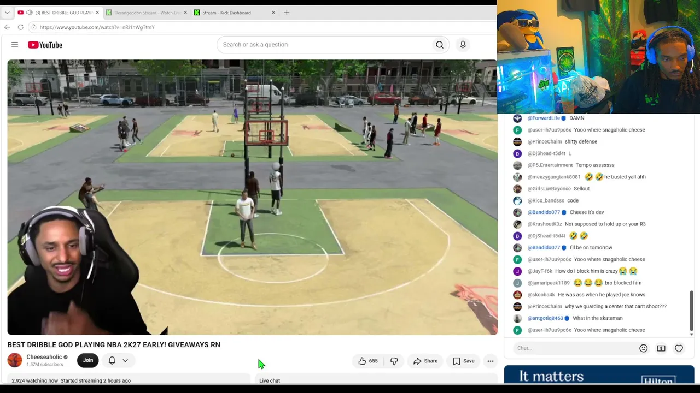Viewport: 700px width, 393px height.
Task: Open the Super Chat dollar icon
Action: [661, 348]
